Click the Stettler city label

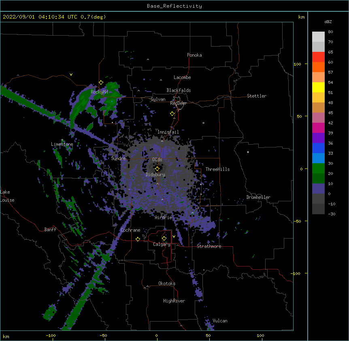pos(257,96)
